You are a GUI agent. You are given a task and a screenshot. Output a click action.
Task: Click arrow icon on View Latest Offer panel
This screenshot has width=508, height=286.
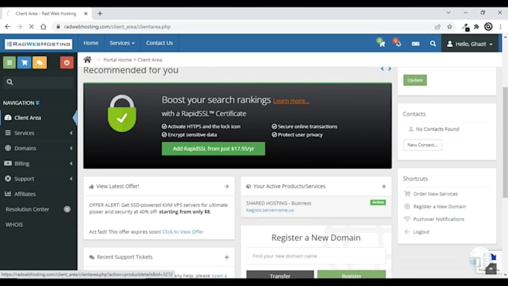pos(226,187)
